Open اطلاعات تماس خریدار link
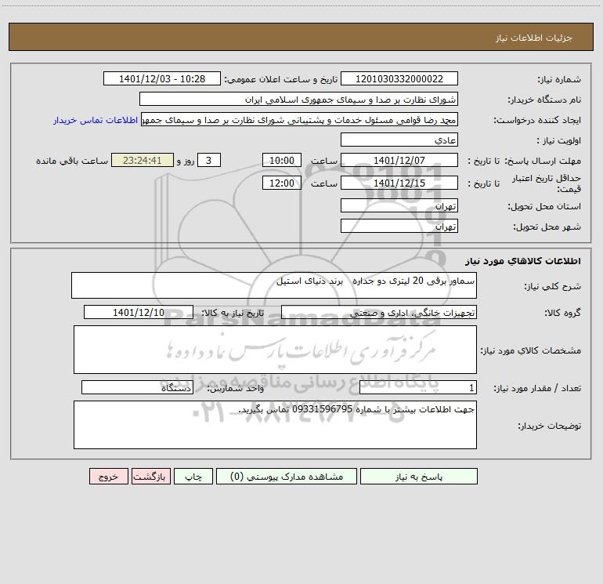 pos(96,120)
